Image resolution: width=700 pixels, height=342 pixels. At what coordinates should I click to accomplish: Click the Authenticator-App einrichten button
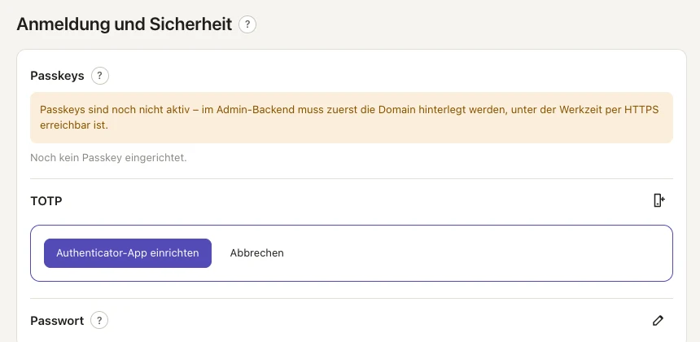(x=128, y=253)
